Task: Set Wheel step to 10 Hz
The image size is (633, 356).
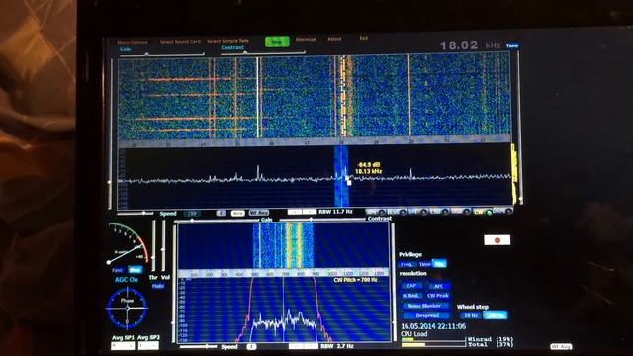Action: coord(471,315)
